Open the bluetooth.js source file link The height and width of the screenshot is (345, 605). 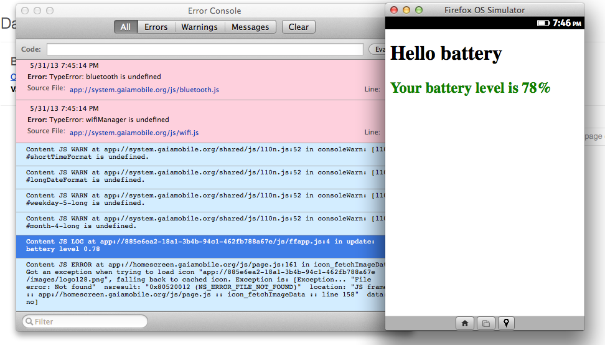click(x=144, y=90)
